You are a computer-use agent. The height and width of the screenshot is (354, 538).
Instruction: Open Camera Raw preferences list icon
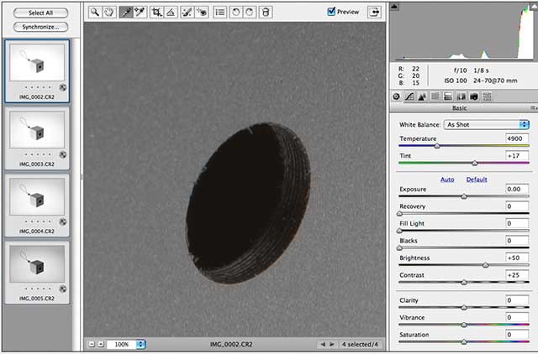219,13
